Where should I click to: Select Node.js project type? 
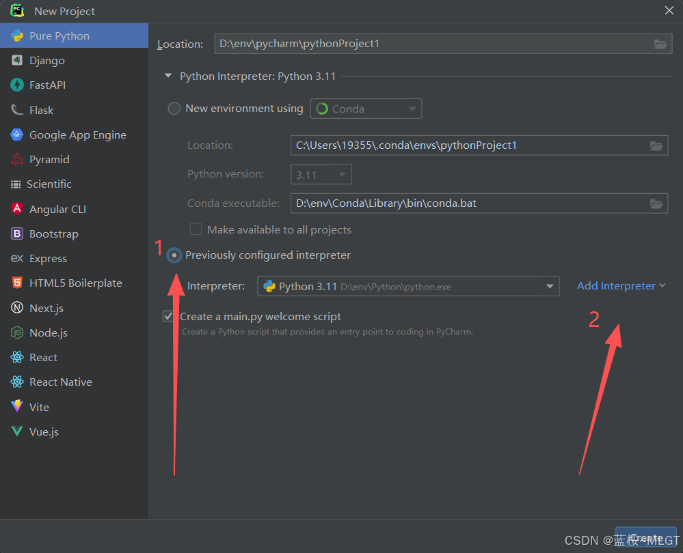74,333
